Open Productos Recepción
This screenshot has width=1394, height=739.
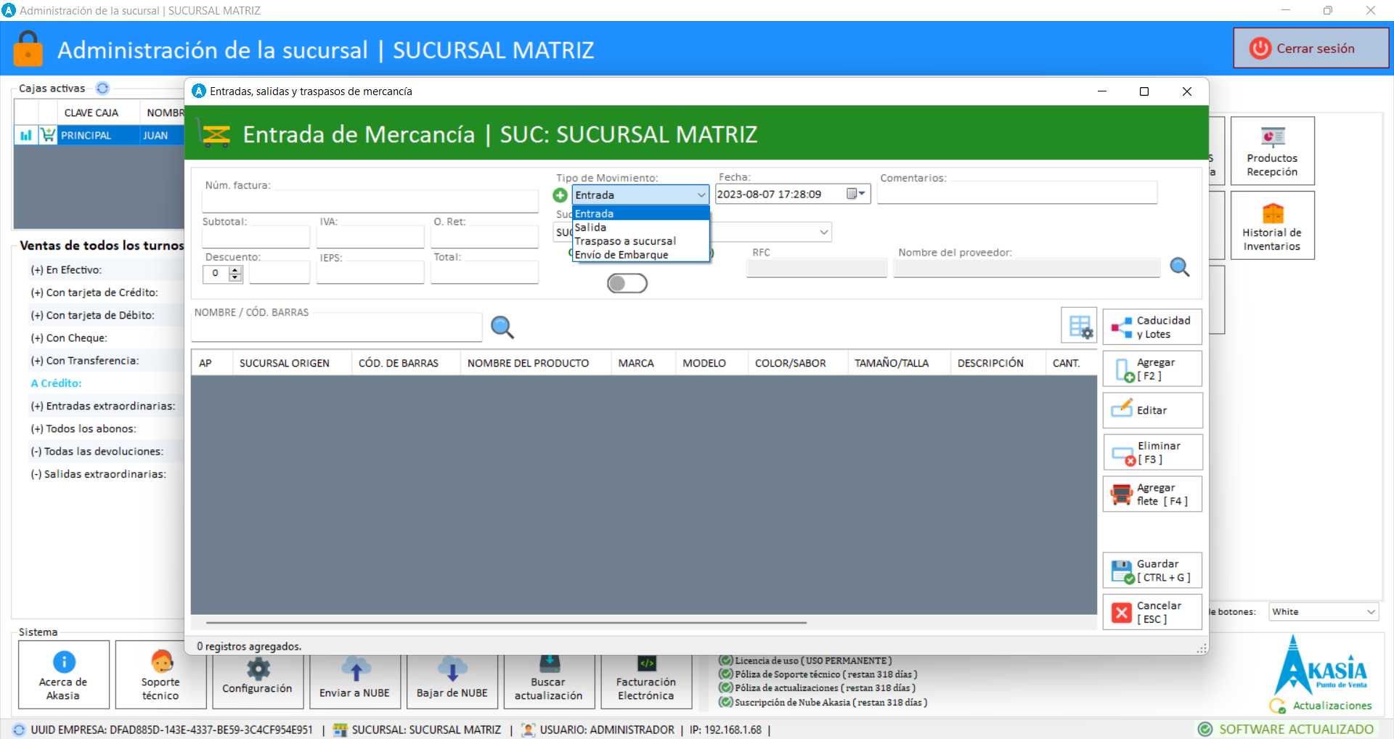[x=1271, y=151]
